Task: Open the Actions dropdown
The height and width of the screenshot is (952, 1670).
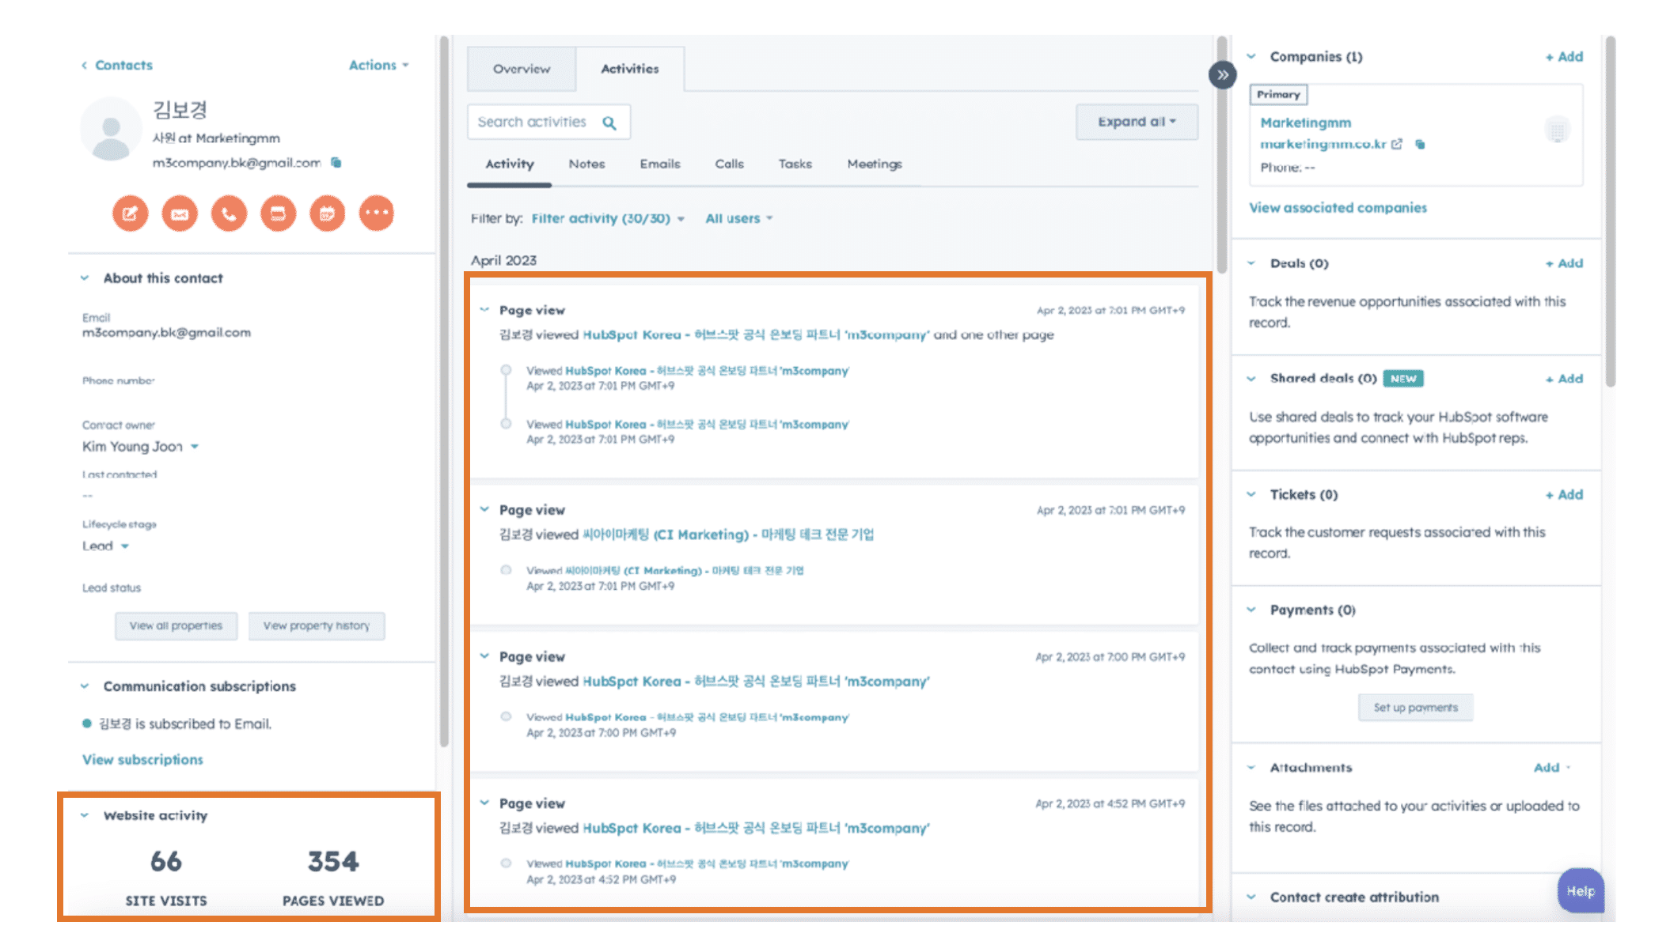Action: coord(379,65)
